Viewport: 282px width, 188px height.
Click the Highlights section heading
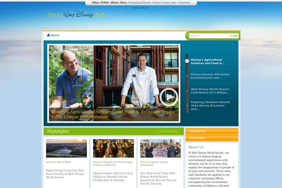(x=58, y=131)
